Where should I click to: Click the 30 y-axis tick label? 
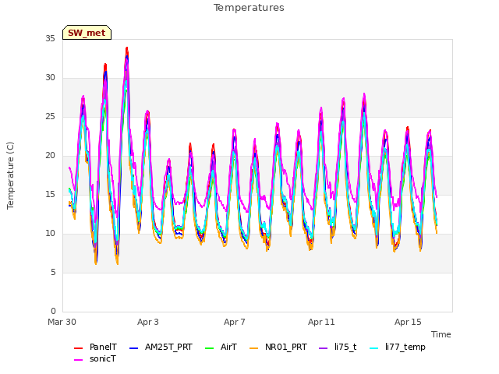(x=50, y=78)
